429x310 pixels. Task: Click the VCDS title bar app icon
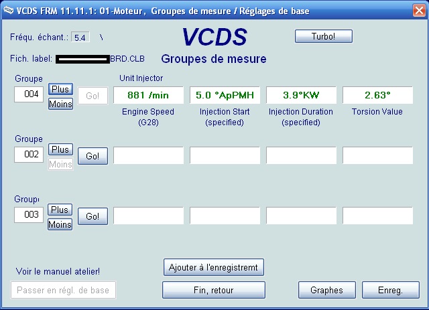(8, 11)
